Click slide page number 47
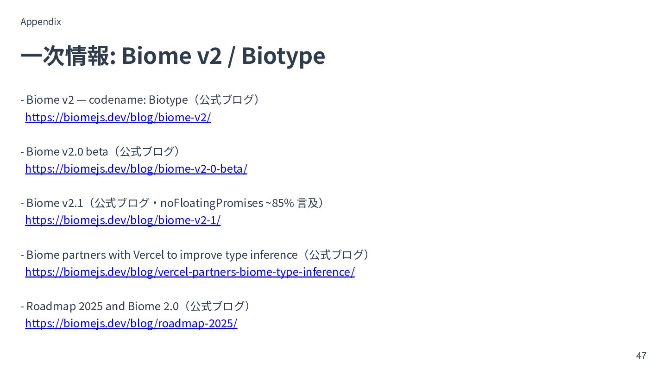This screenshot has height=375, width=667. click(641, 356)
